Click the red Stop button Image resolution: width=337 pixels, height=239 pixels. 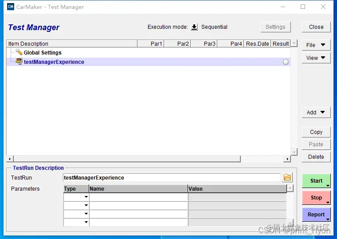click(316, 198)
